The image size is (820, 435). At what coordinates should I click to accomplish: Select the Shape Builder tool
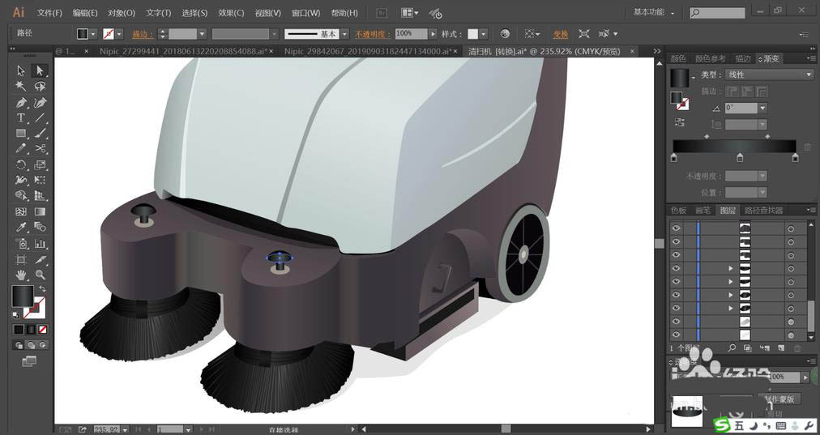[20, 195]
